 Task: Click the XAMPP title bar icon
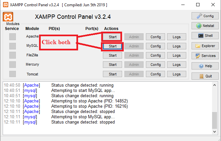[x=5, y=5]
